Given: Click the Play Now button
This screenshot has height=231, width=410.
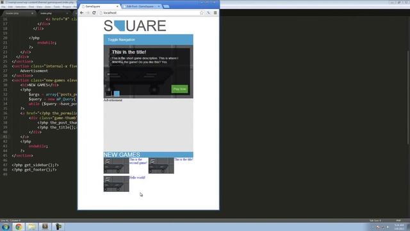Looking at the screenshot, I should pos(179,89).
